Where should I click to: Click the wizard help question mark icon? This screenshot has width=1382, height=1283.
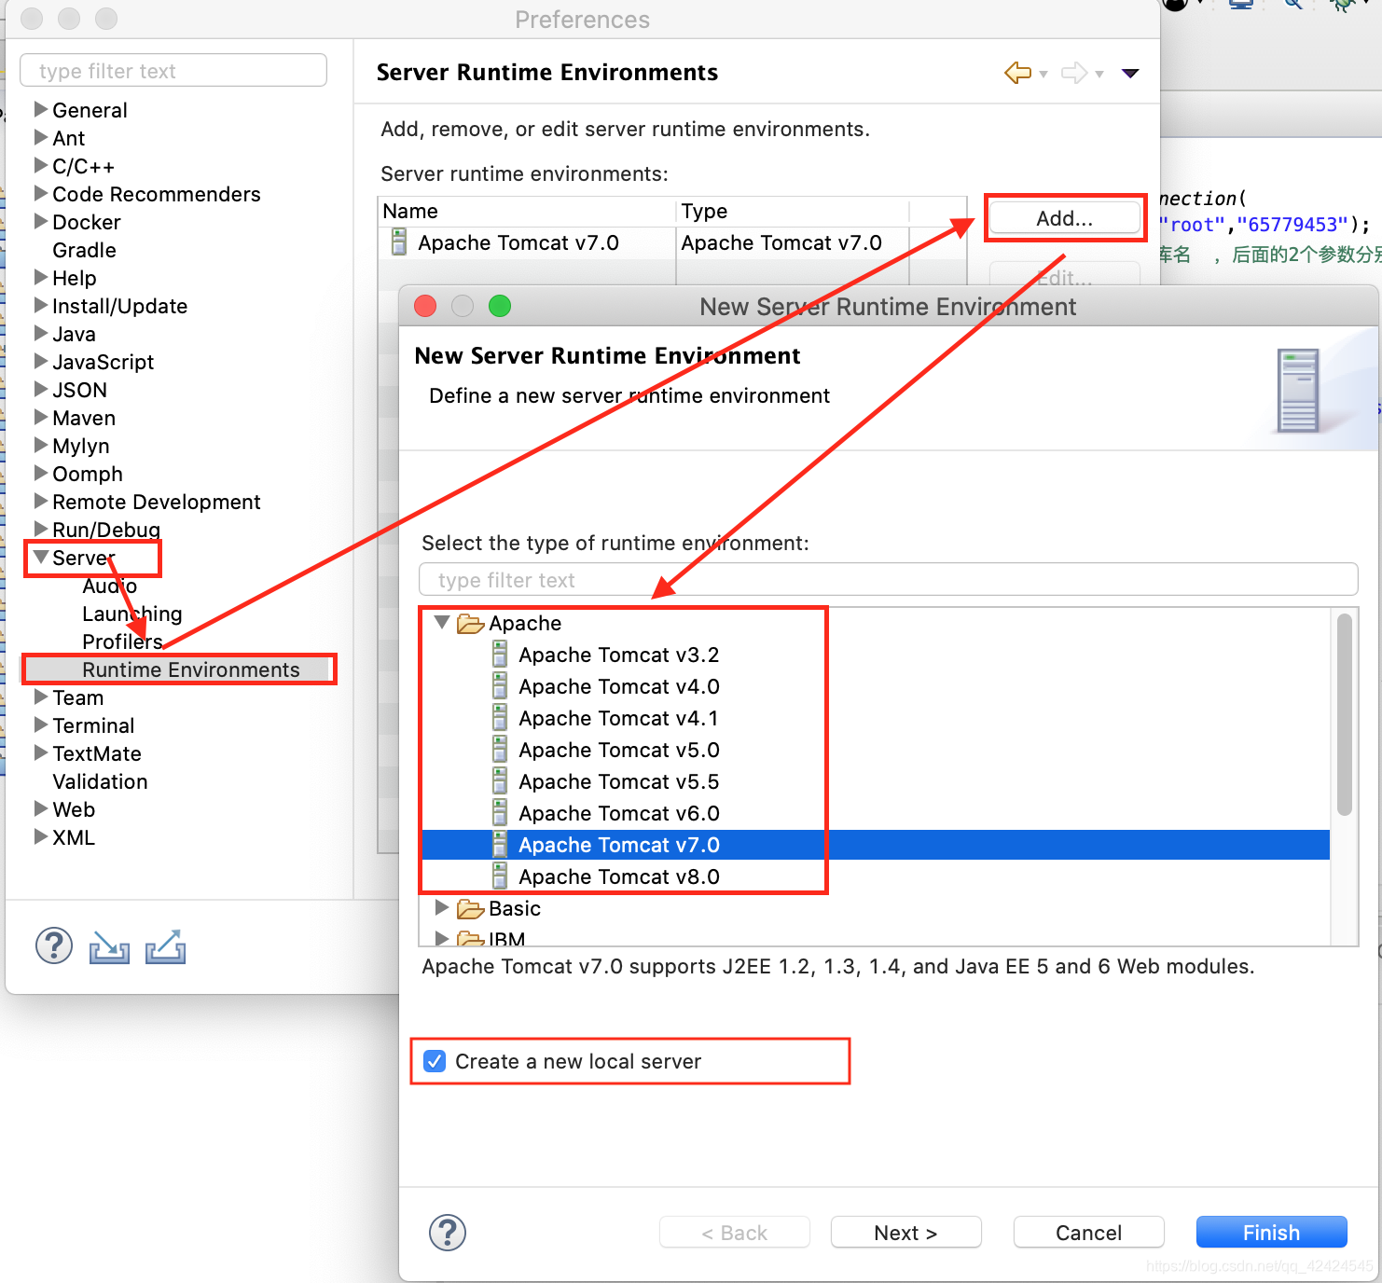point(448,1233)
